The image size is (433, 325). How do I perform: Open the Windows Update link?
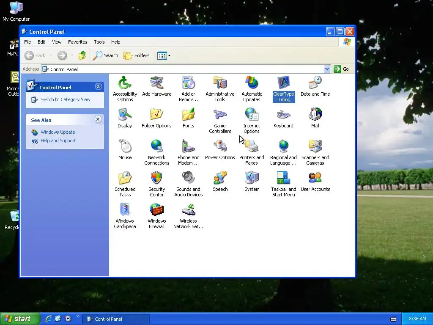pyautogui.click(x=58, y=132)
